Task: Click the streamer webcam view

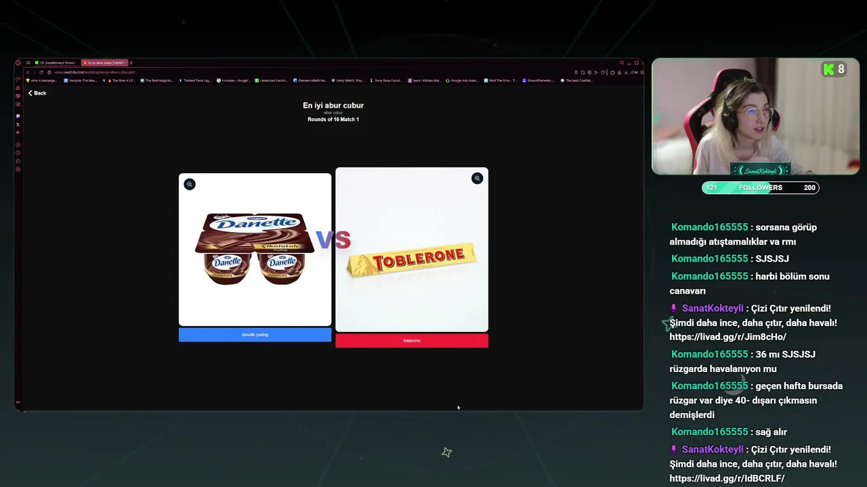Action: pos(755,116)
